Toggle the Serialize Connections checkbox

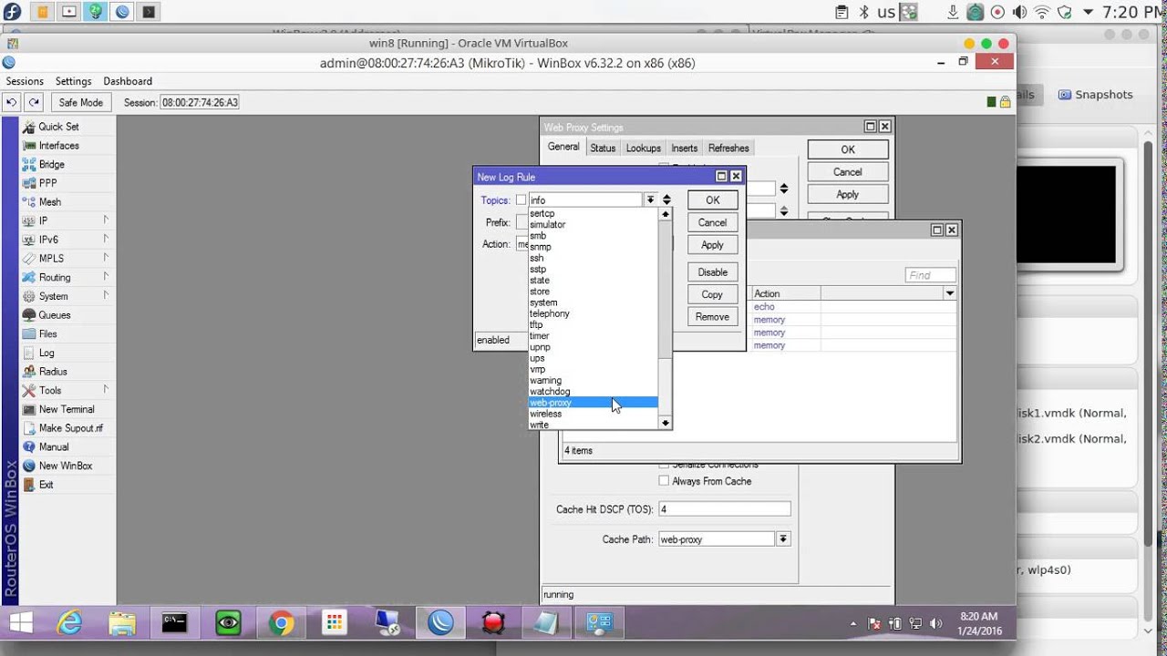[x=664, y=465]
